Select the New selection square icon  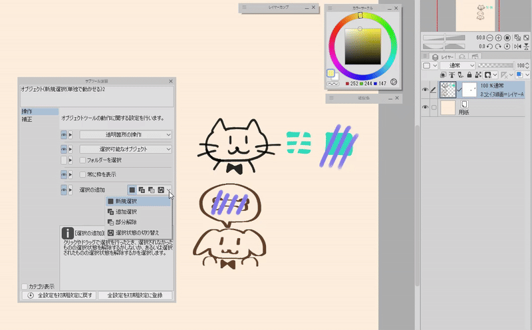[x=132, y=190]
